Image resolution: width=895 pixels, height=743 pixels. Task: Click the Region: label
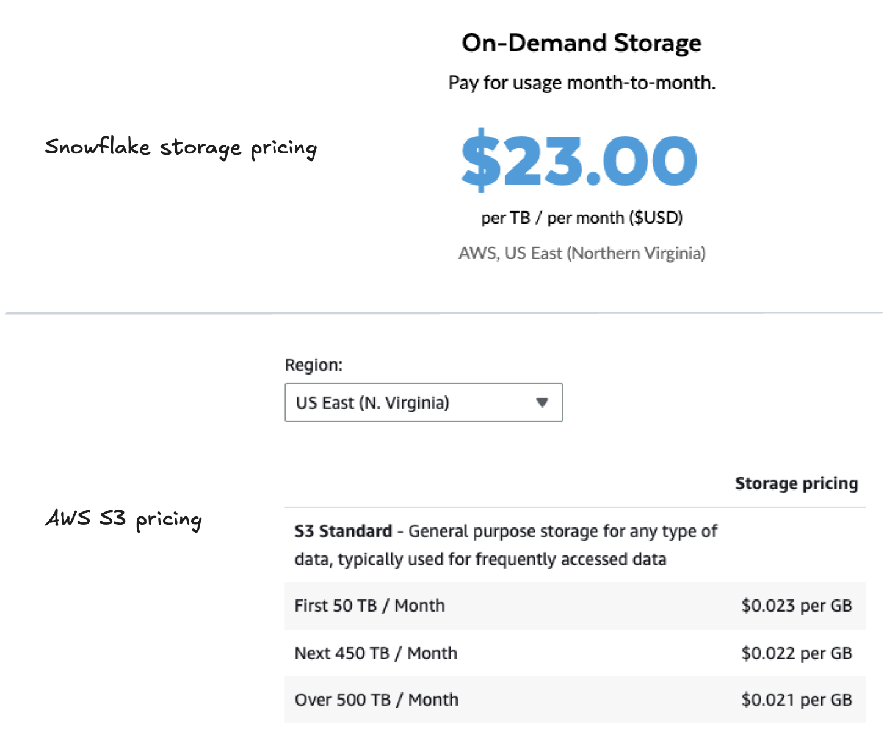pos(314,365)
